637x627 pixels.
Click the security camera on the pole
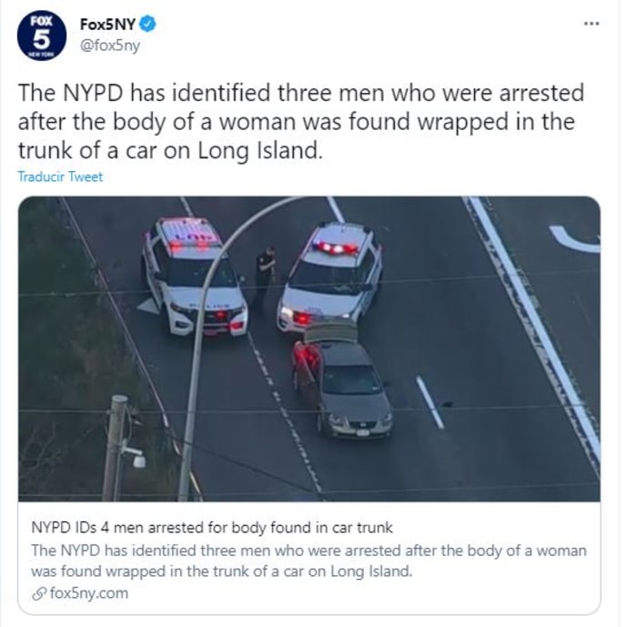pyautogui.click(x=134, y=455)
